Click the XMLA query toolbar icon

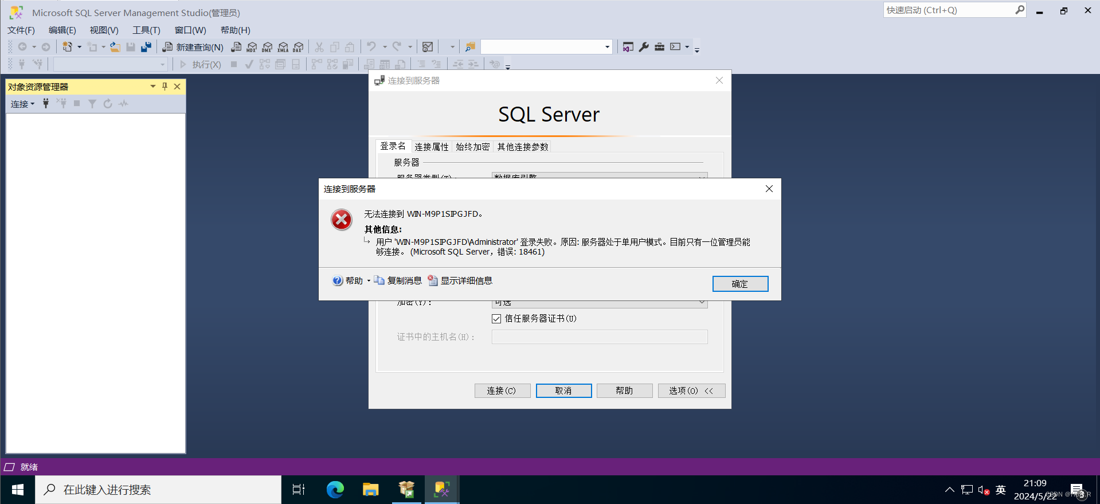(x=283, y=47)
